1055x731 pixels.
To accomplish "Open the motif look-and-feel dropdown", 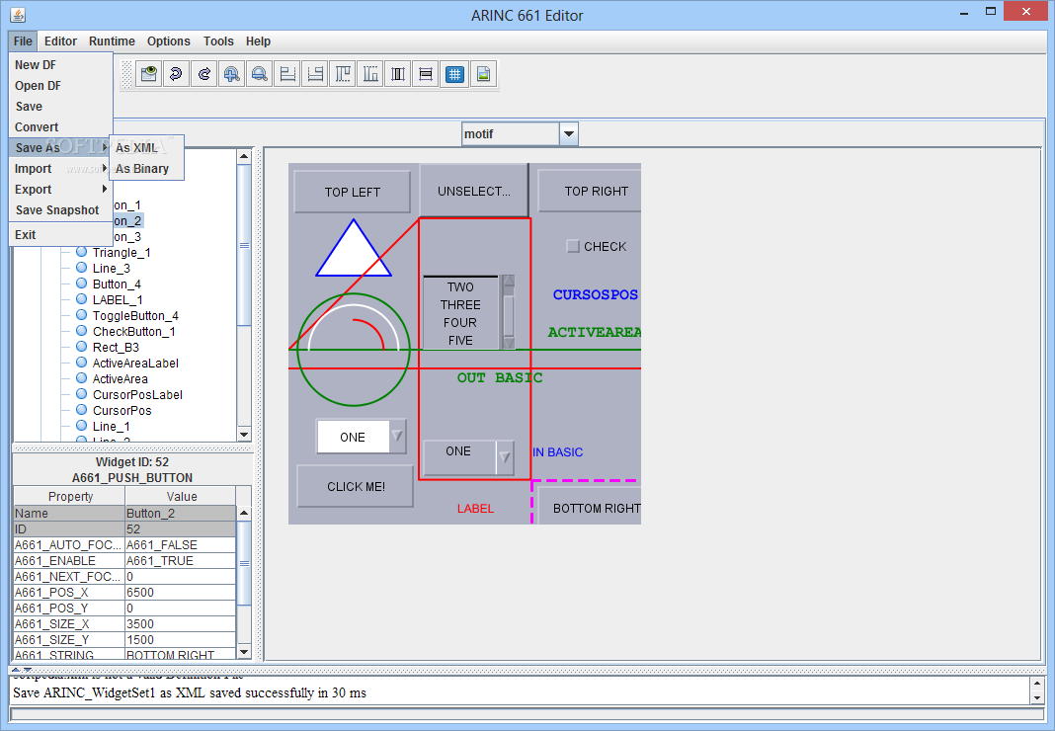I will pos(569,134).
